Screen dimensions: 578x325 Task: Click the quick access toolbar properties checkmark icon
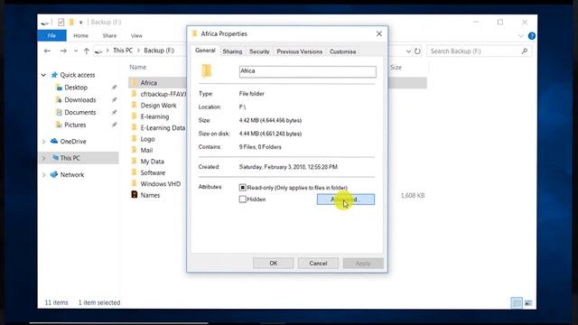point(61,22)
